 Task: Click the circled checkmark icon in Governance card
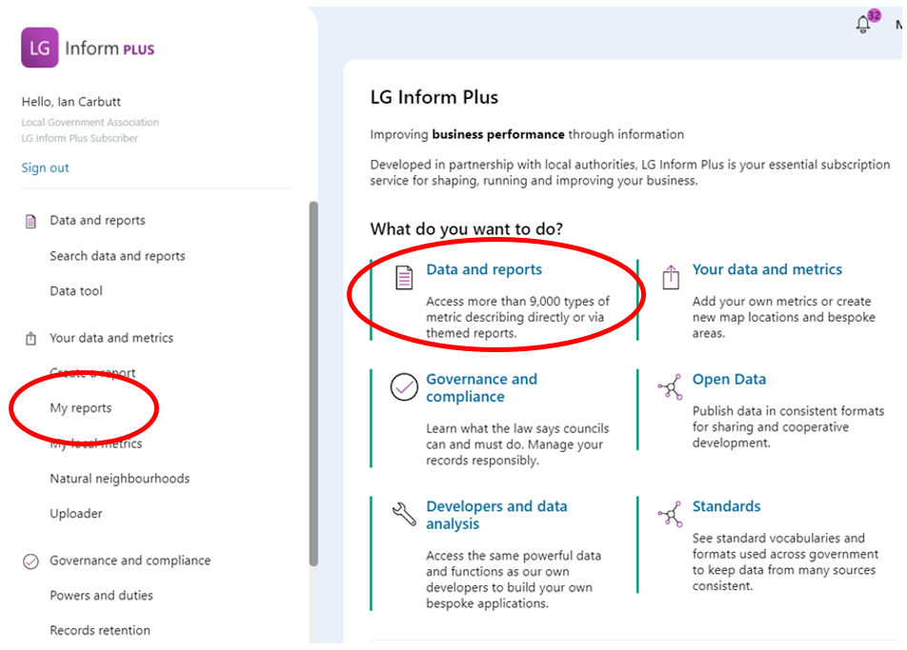(x=404, y=387)
